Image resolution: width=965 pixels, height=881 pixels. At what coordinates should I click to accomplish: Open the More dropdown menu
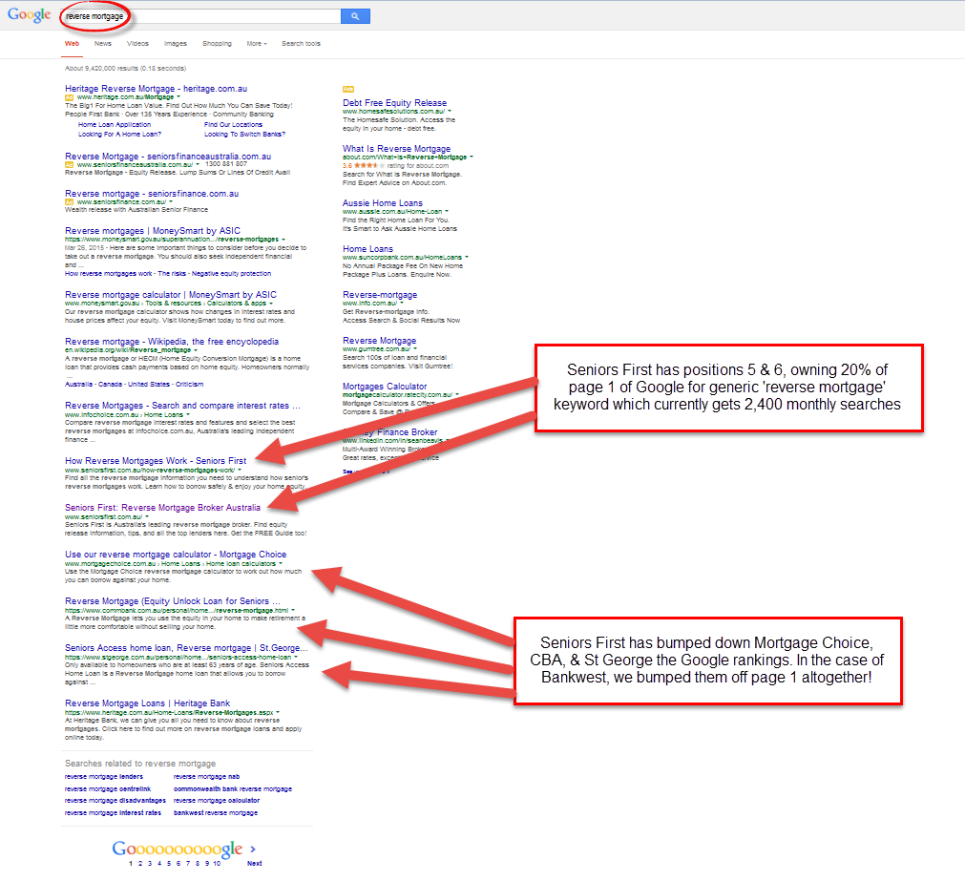pos(257,44)
